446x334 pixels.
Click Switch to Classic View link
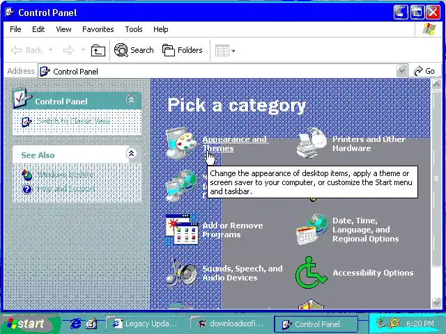click(73, 121)
